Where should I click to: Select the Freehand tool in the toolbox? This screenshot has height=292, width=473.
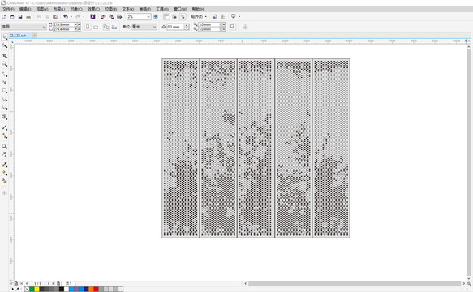[5, 74]
